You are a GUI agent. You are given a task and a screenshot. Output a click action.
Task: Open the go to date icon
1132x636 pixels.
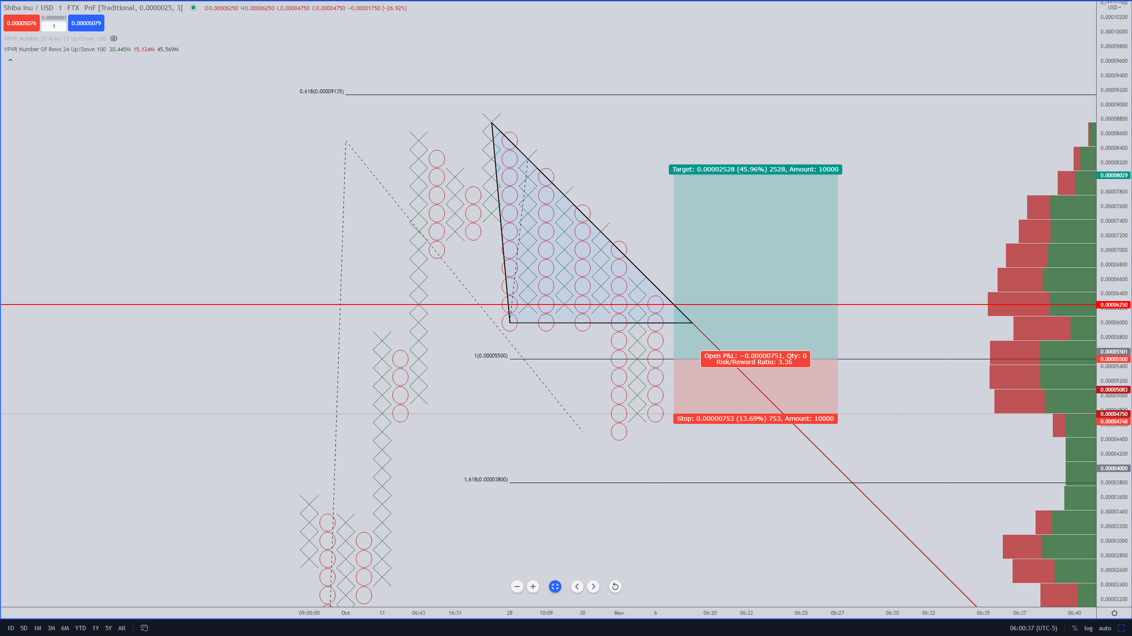click(x=144, y=628)
